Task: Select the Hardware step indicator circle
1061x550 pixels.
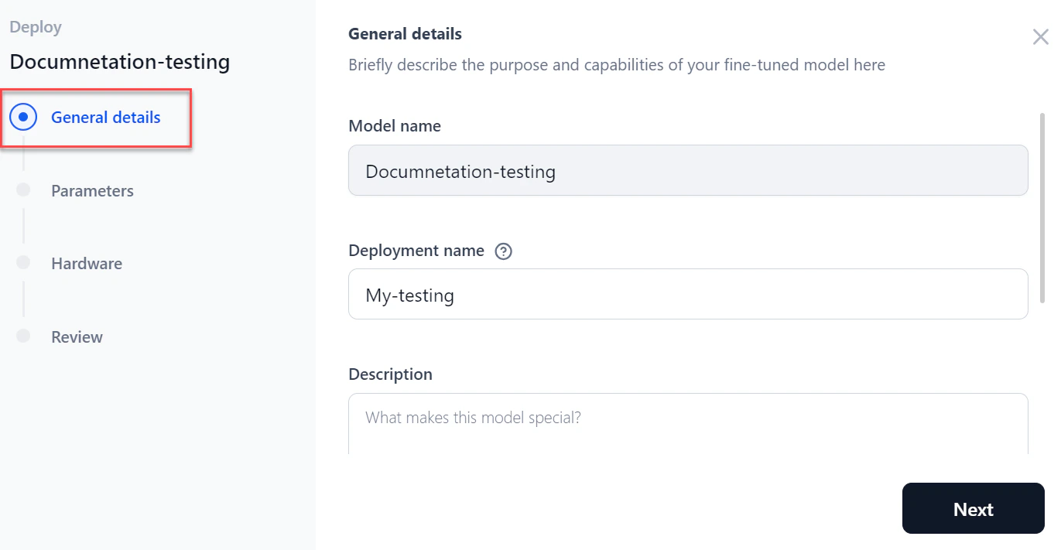Action: click(23, 262)
